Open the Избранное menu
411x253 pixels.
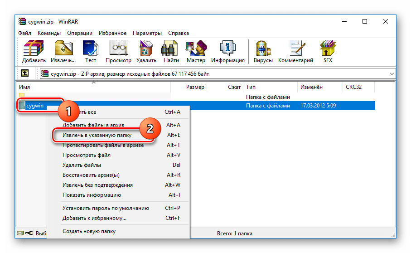112,33
